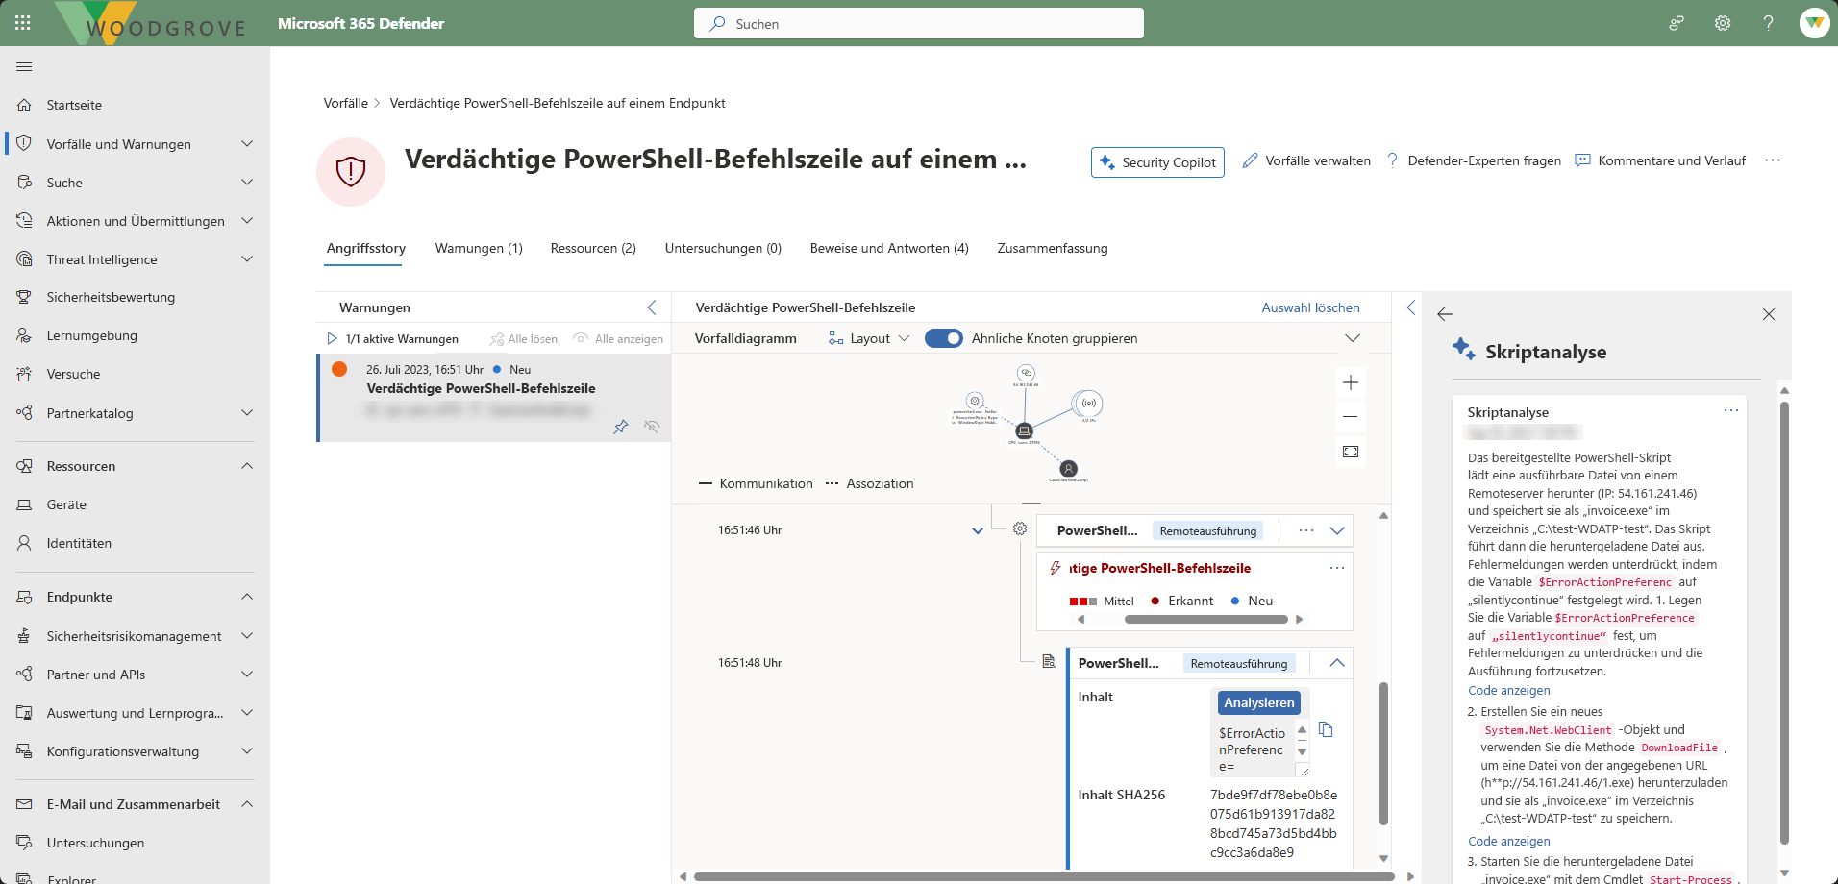This screenshot has height=884, width=1838.
Task: Go back in the Skriptanalyse panel
Action: pos(1445,314)
